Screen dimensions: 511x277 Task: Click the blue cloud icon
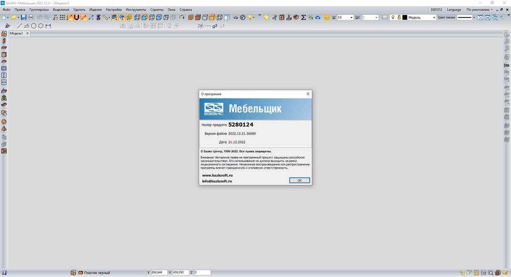point(318,17)
